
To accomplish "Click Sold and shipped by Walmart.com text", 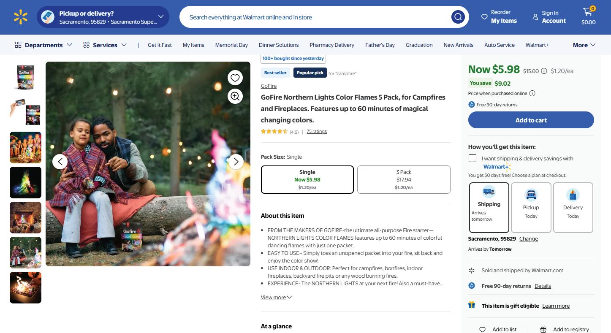I will [x=522, y=271].
